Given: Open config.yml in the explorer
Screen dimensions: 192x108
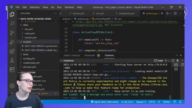Looking at the screenshot, I should tap(29, 59).
